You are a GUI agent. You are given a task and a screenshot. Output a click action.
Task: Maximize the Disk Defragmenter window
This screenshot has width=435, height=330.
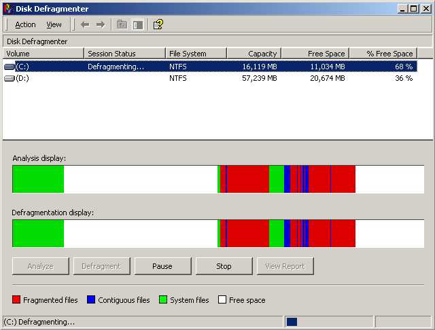click(x=414, y=9)
